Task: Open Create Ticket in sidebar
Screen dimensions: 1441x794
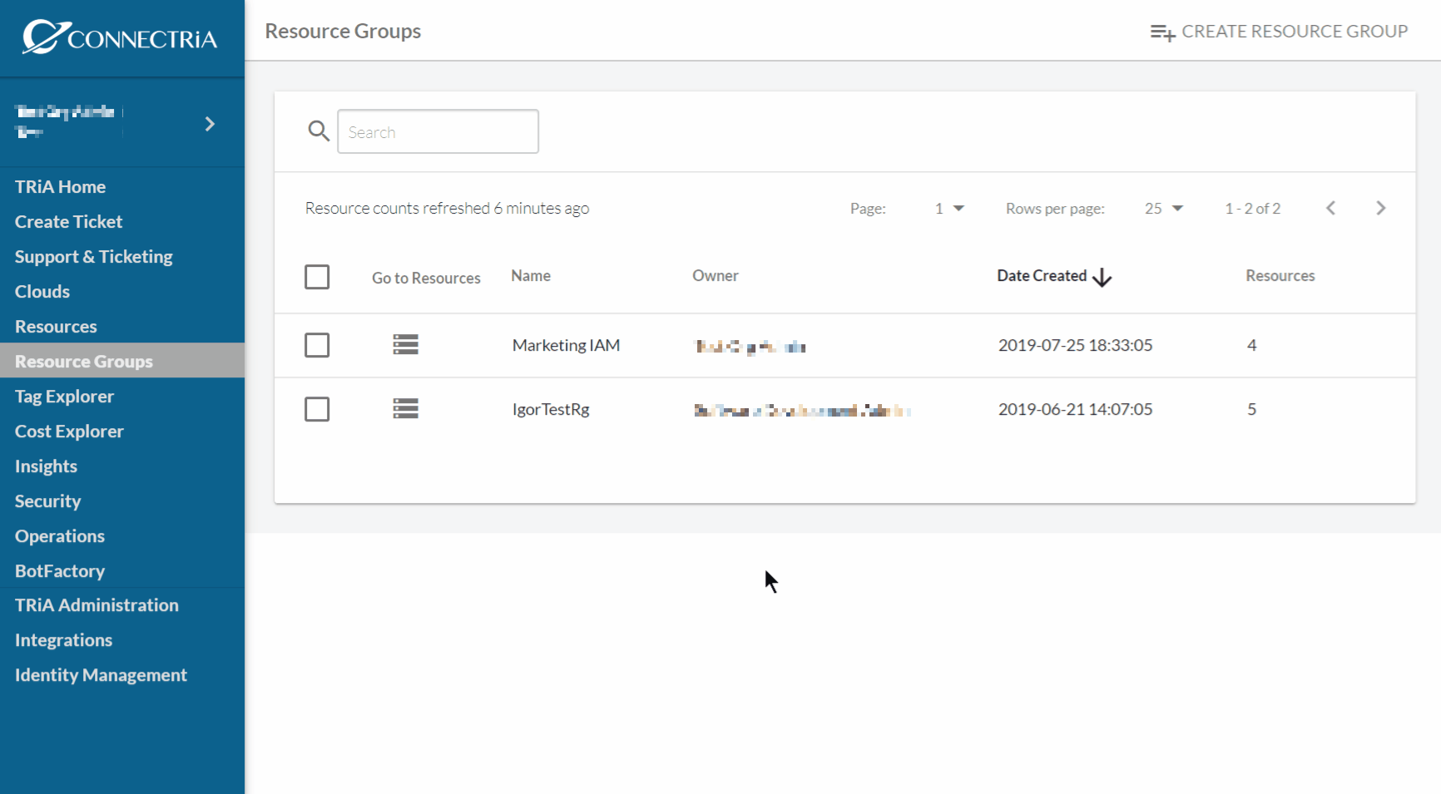Action: point(68,222)
